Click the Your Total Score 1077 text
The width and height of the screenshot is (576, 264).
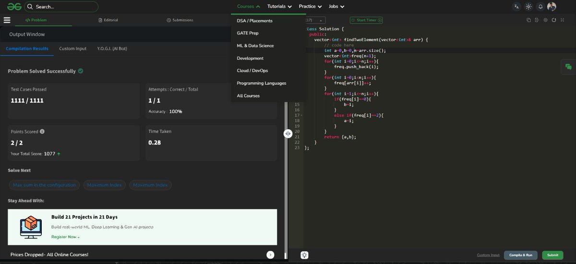[x=36, y=154]
